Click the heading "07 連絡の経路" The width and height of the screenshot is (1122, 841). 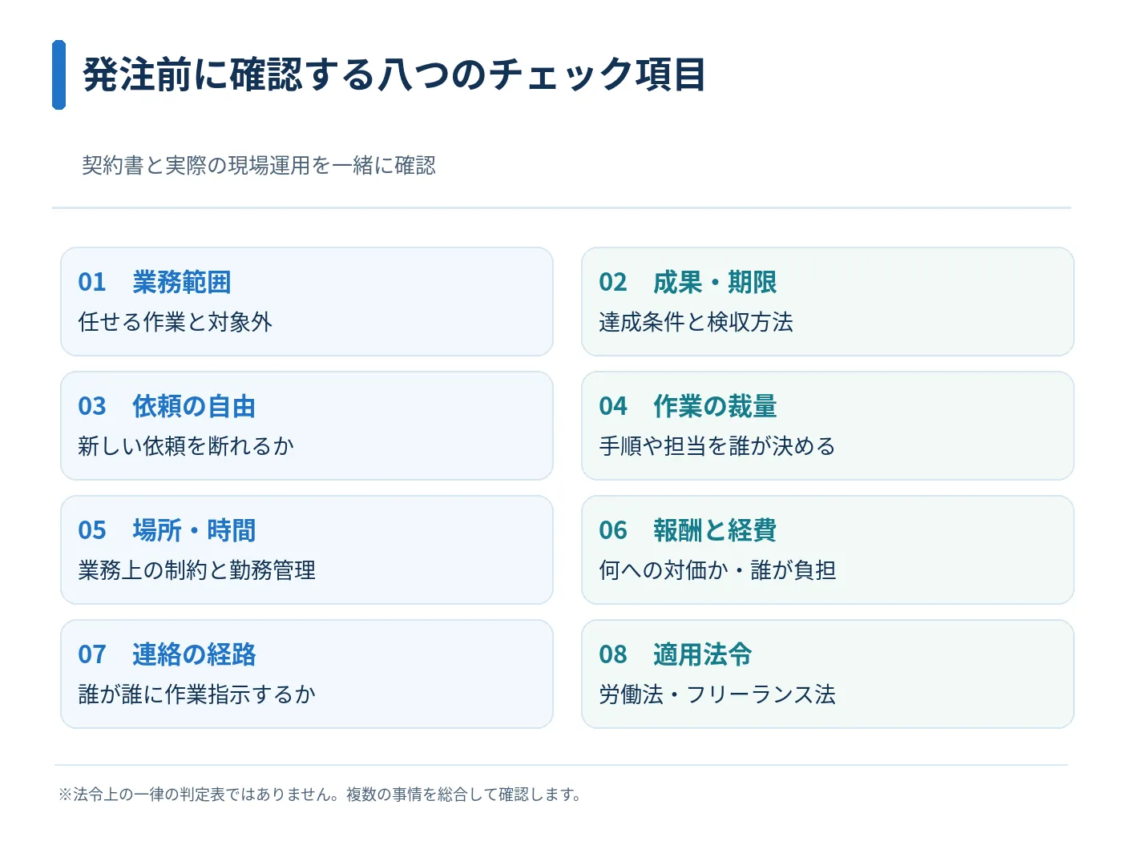point(167,654)
